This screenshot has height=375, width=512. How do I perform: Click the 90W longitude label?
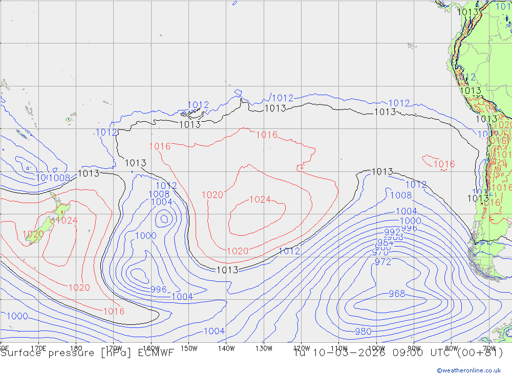(414, 348)
